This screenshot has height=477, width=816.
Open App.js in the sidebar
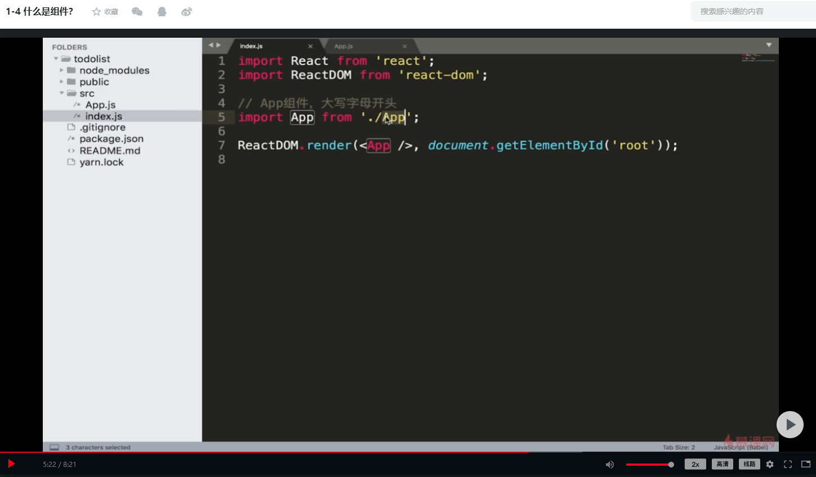pyautogui.click(x=100, y=105)
